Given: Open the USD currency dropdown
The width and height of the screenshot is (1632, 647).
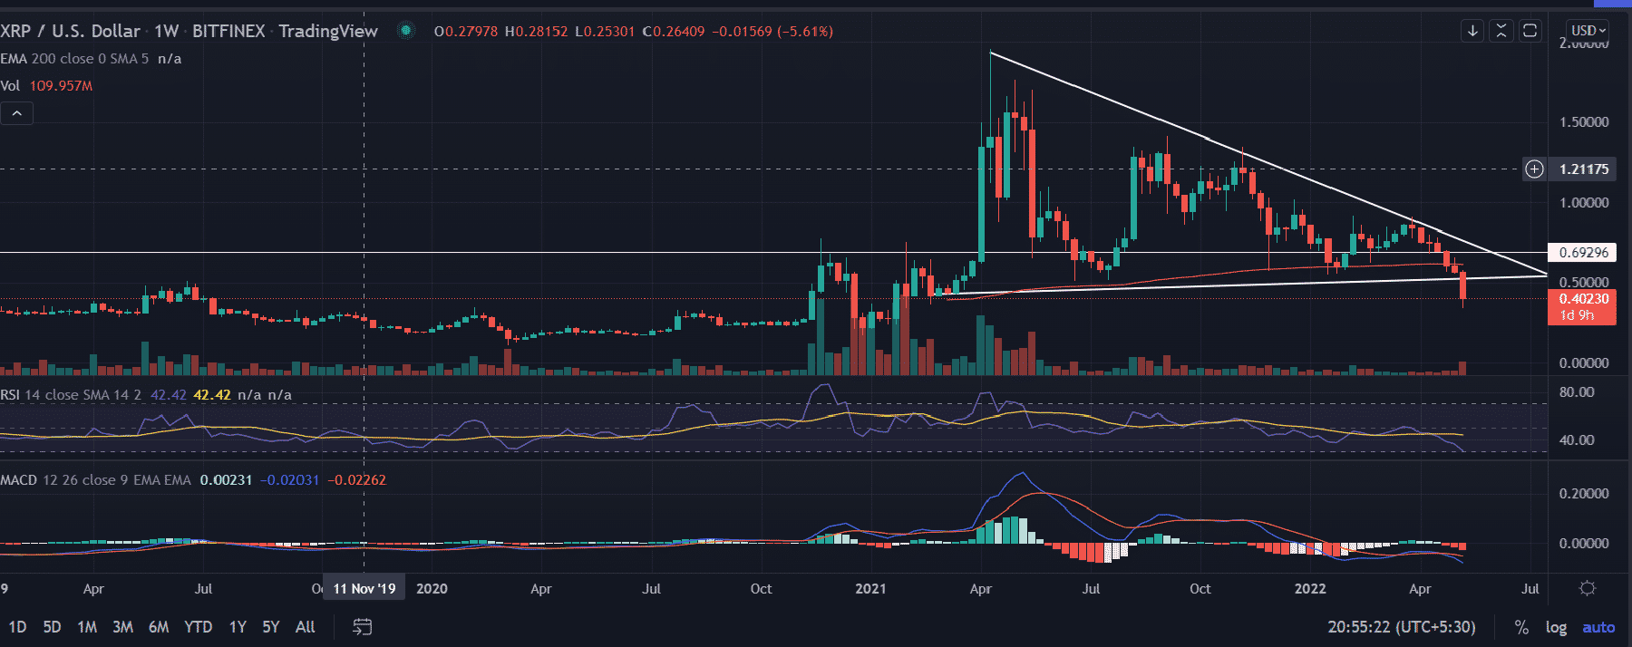Looking at the screenshot, I should tap(1588, 31).
